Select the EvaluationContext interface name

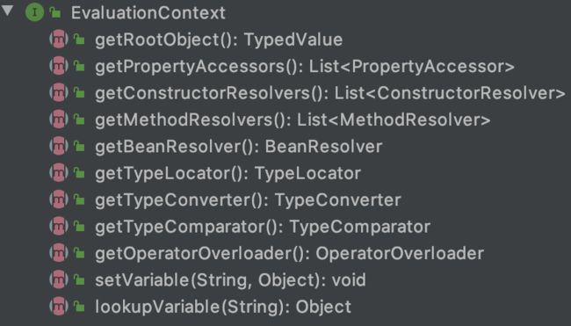(x=148, y=13)
